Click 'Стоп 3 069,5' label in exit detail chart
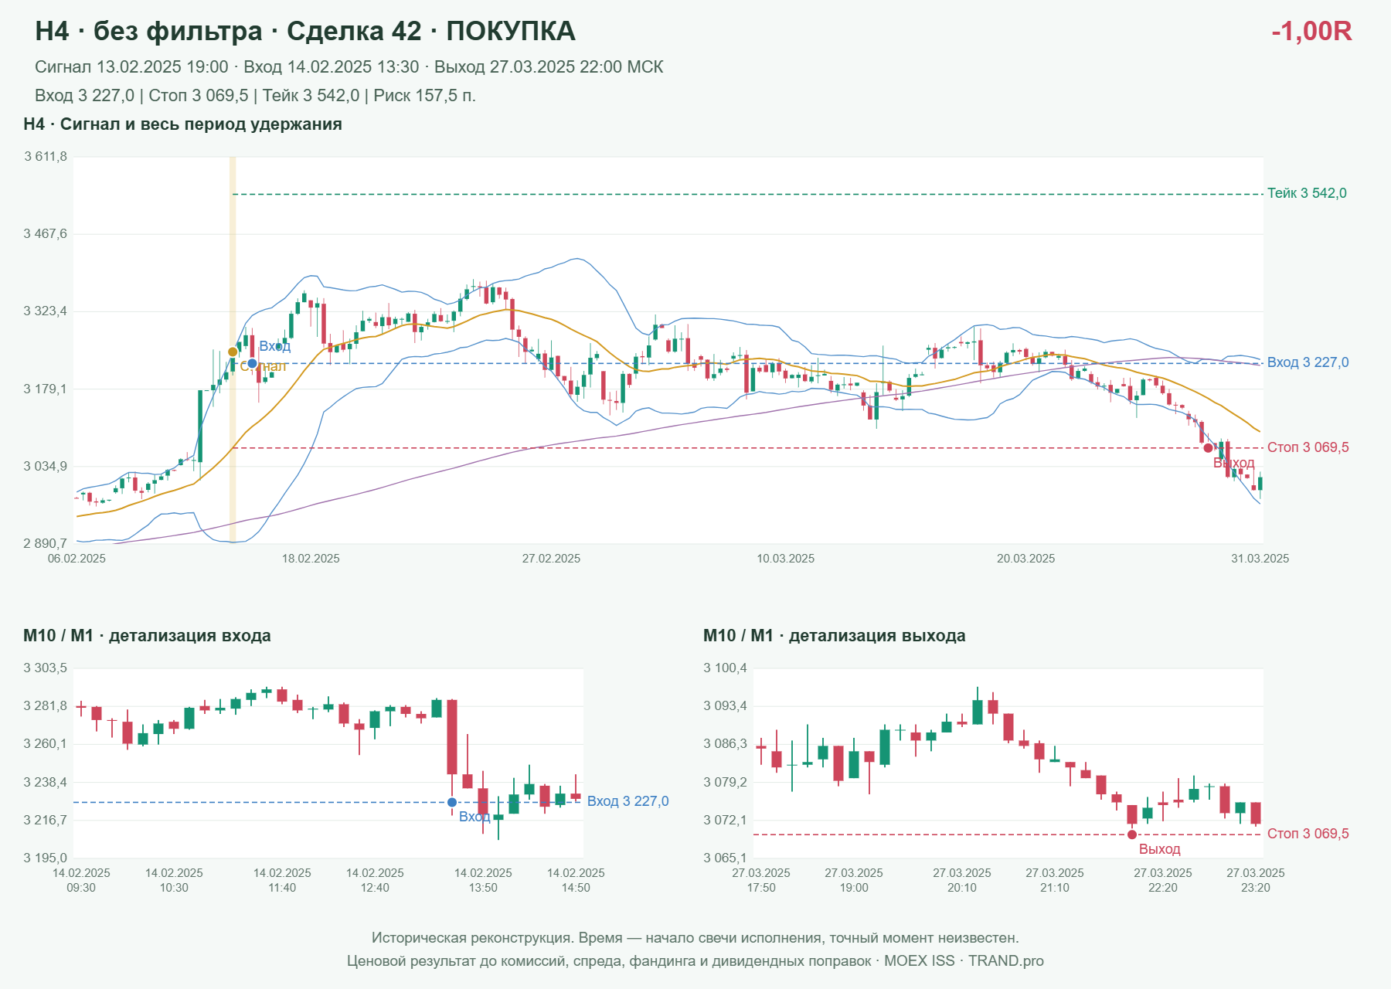The image size is (1391, 989). (x=1308, y=834)
